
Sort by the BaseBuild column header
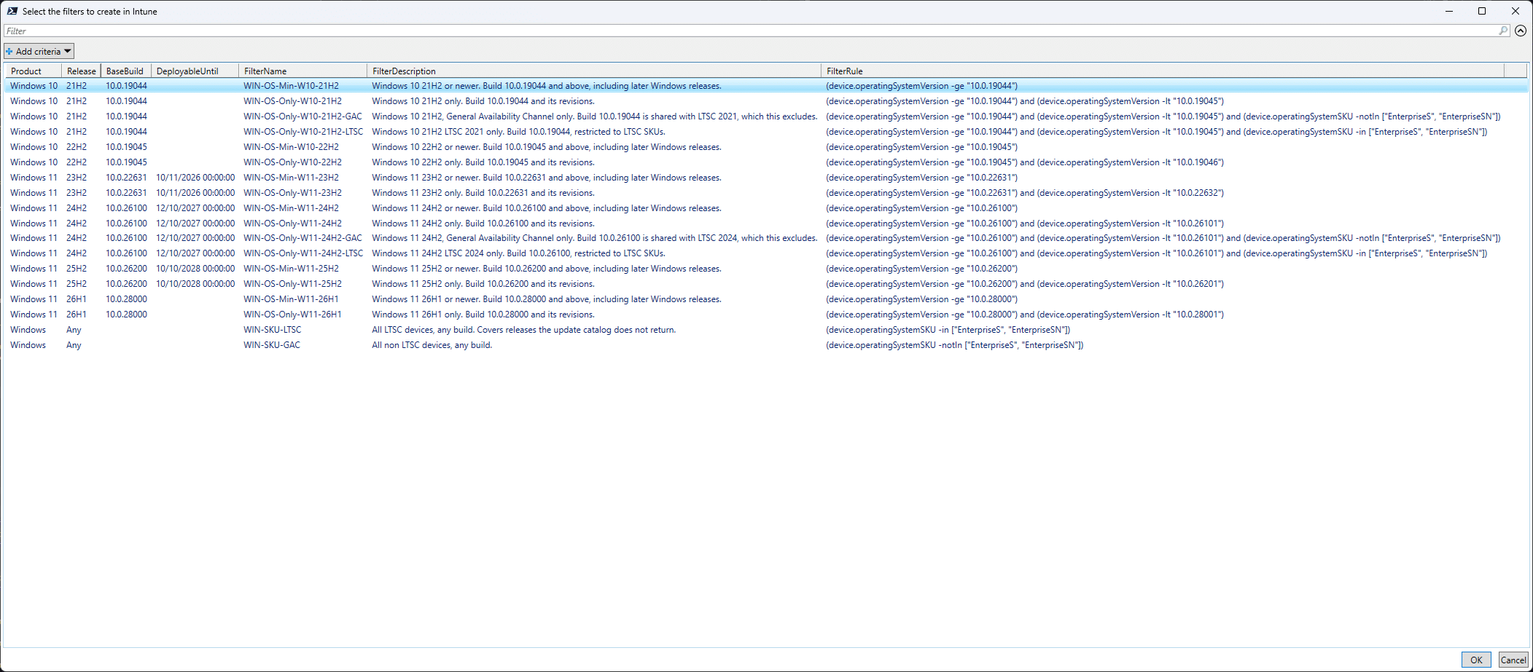click(126, 71)
